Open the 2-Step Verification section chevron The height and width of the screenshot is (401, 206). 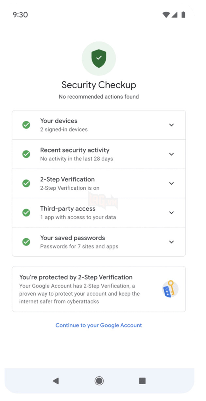[x=171, y=183]
